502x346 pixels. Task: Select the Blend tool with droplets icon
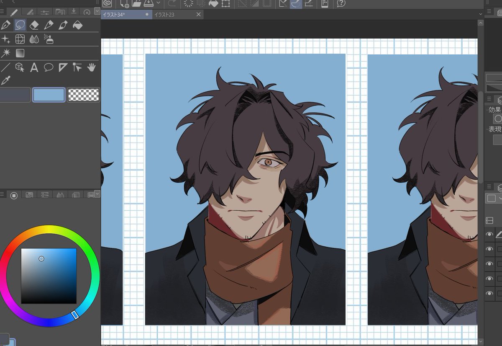34,39
